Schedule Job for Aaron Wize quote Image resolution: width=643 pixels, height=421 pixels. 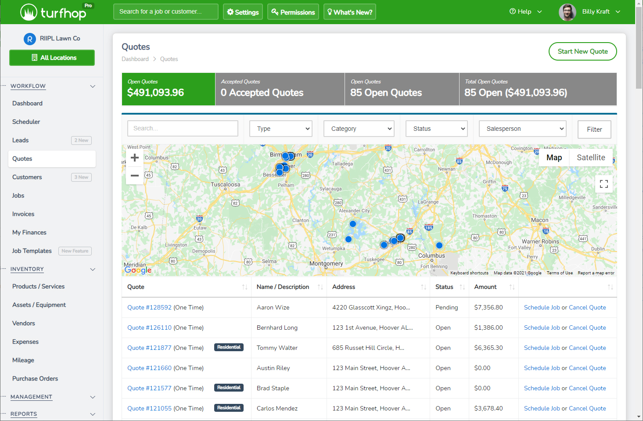pos(542,308)
